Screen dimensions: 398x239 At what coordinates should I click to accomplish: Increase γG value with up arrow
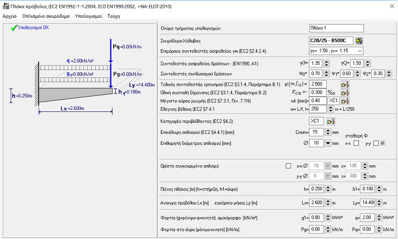[327, 62]
